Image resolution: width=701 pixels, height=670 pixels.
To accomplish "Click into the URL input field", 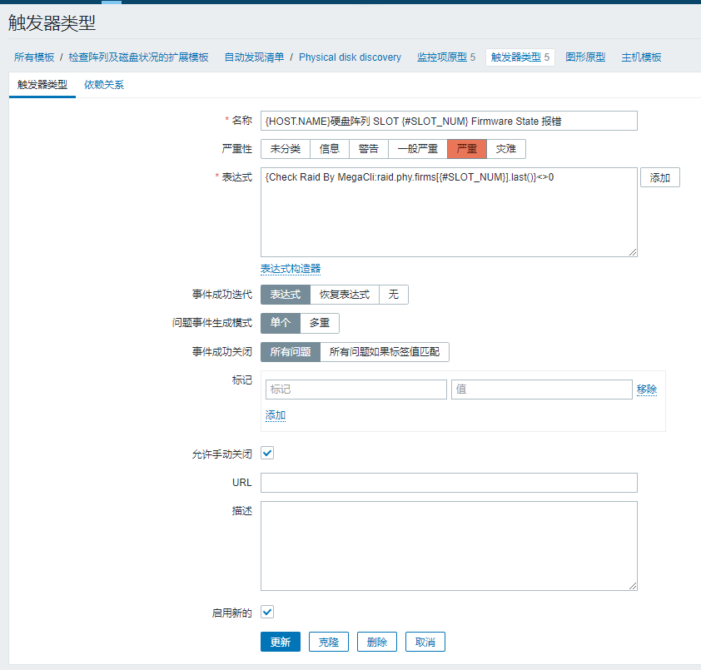I will tap(449, 483).
